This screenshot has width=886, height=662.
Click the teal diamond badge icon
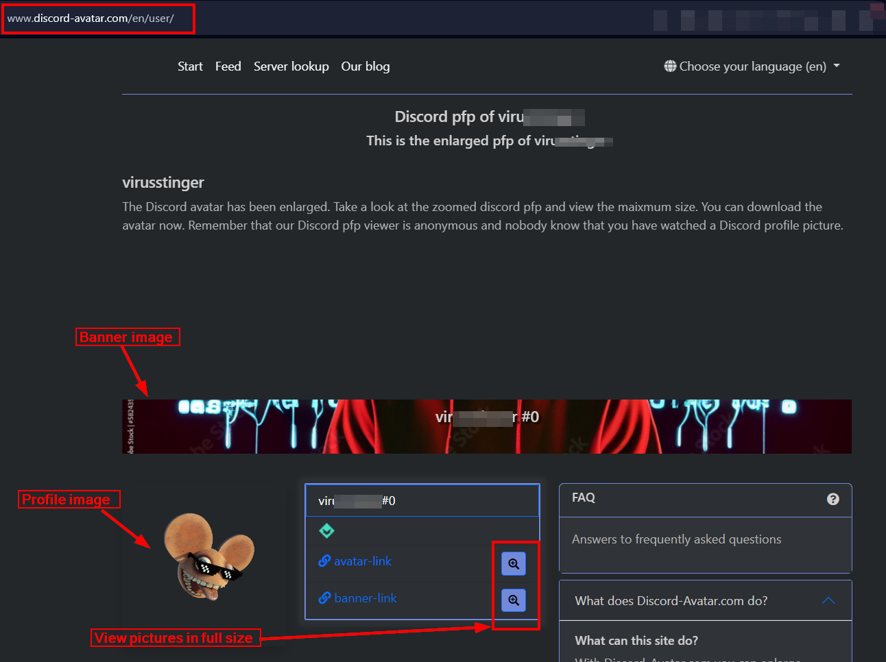[x=326, y=530]
